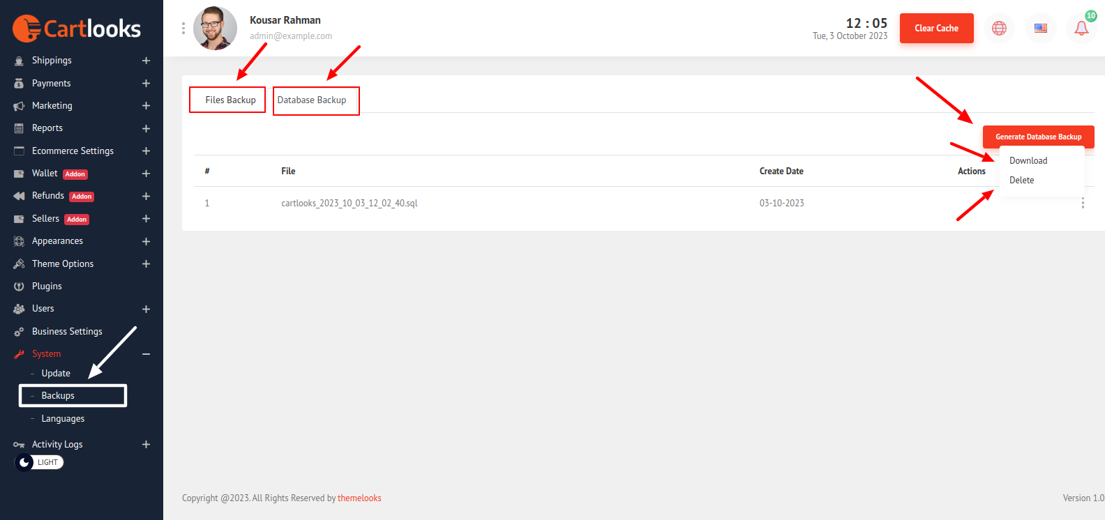Click the US flag language icon

pyautogui.click(x=1040, y=29)
